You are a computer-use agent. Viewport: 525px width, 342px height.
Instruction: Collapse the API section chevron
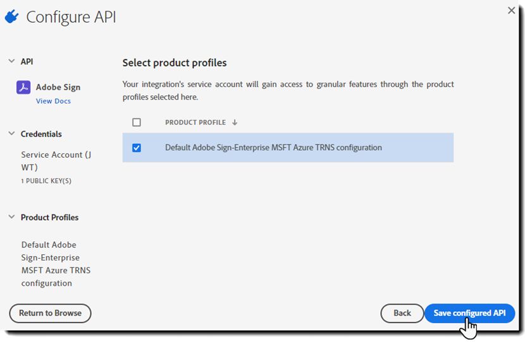(x=12, y=61)
